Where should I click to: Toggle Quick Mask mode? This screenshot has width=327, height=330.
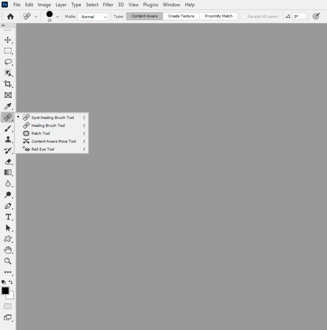(x=8, y=306)
